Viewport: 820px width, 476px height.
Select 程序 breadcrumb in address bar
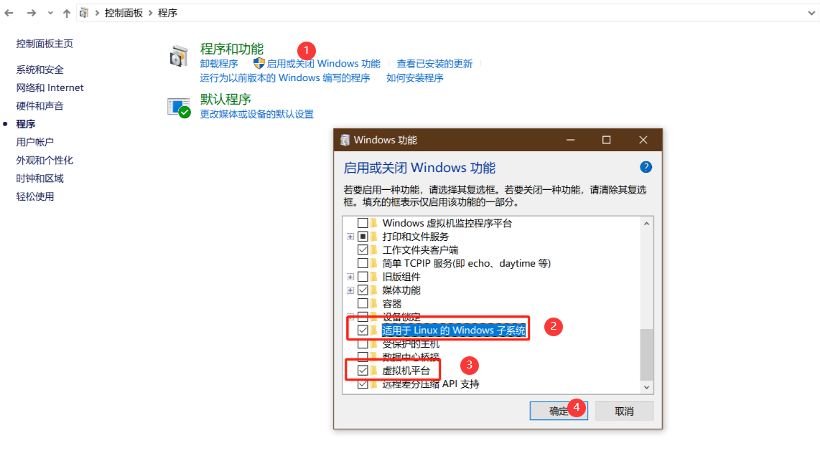(x=167, y=13)
